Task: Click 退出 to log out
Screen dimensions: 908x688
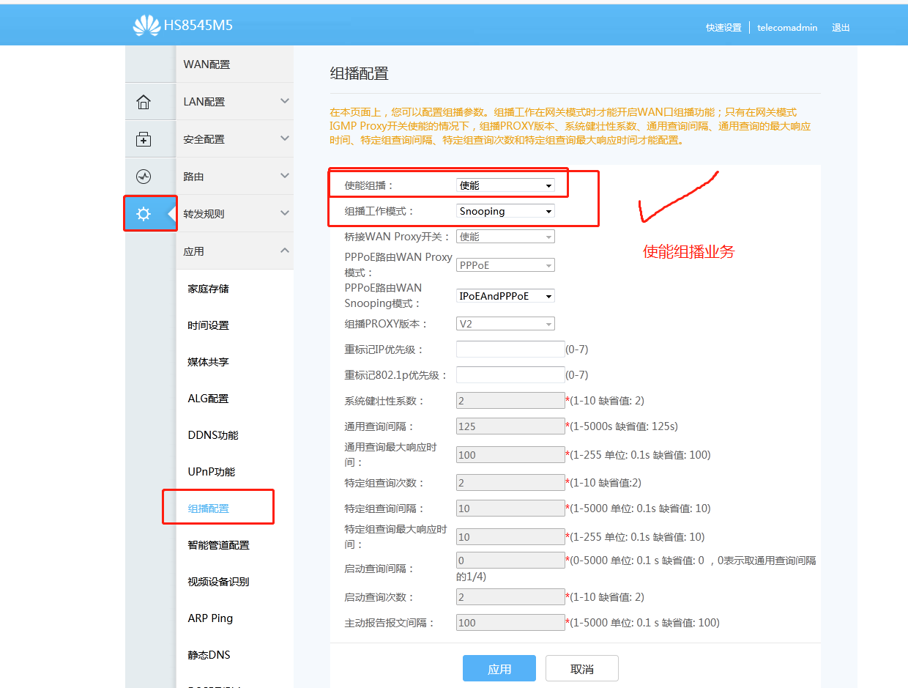Action: click(x=841, y=28)
